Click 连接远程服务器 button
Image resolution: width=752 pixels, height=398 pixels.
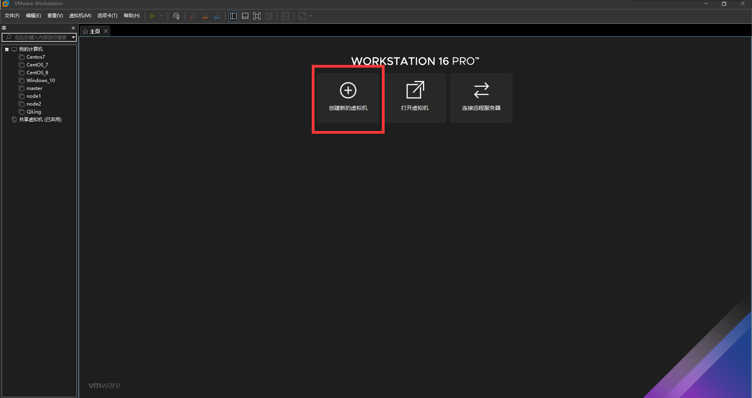pos(481,98)
